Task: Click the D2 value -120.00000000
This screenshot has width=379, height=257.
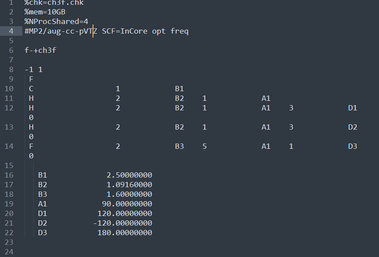Action: coord(123,223)
